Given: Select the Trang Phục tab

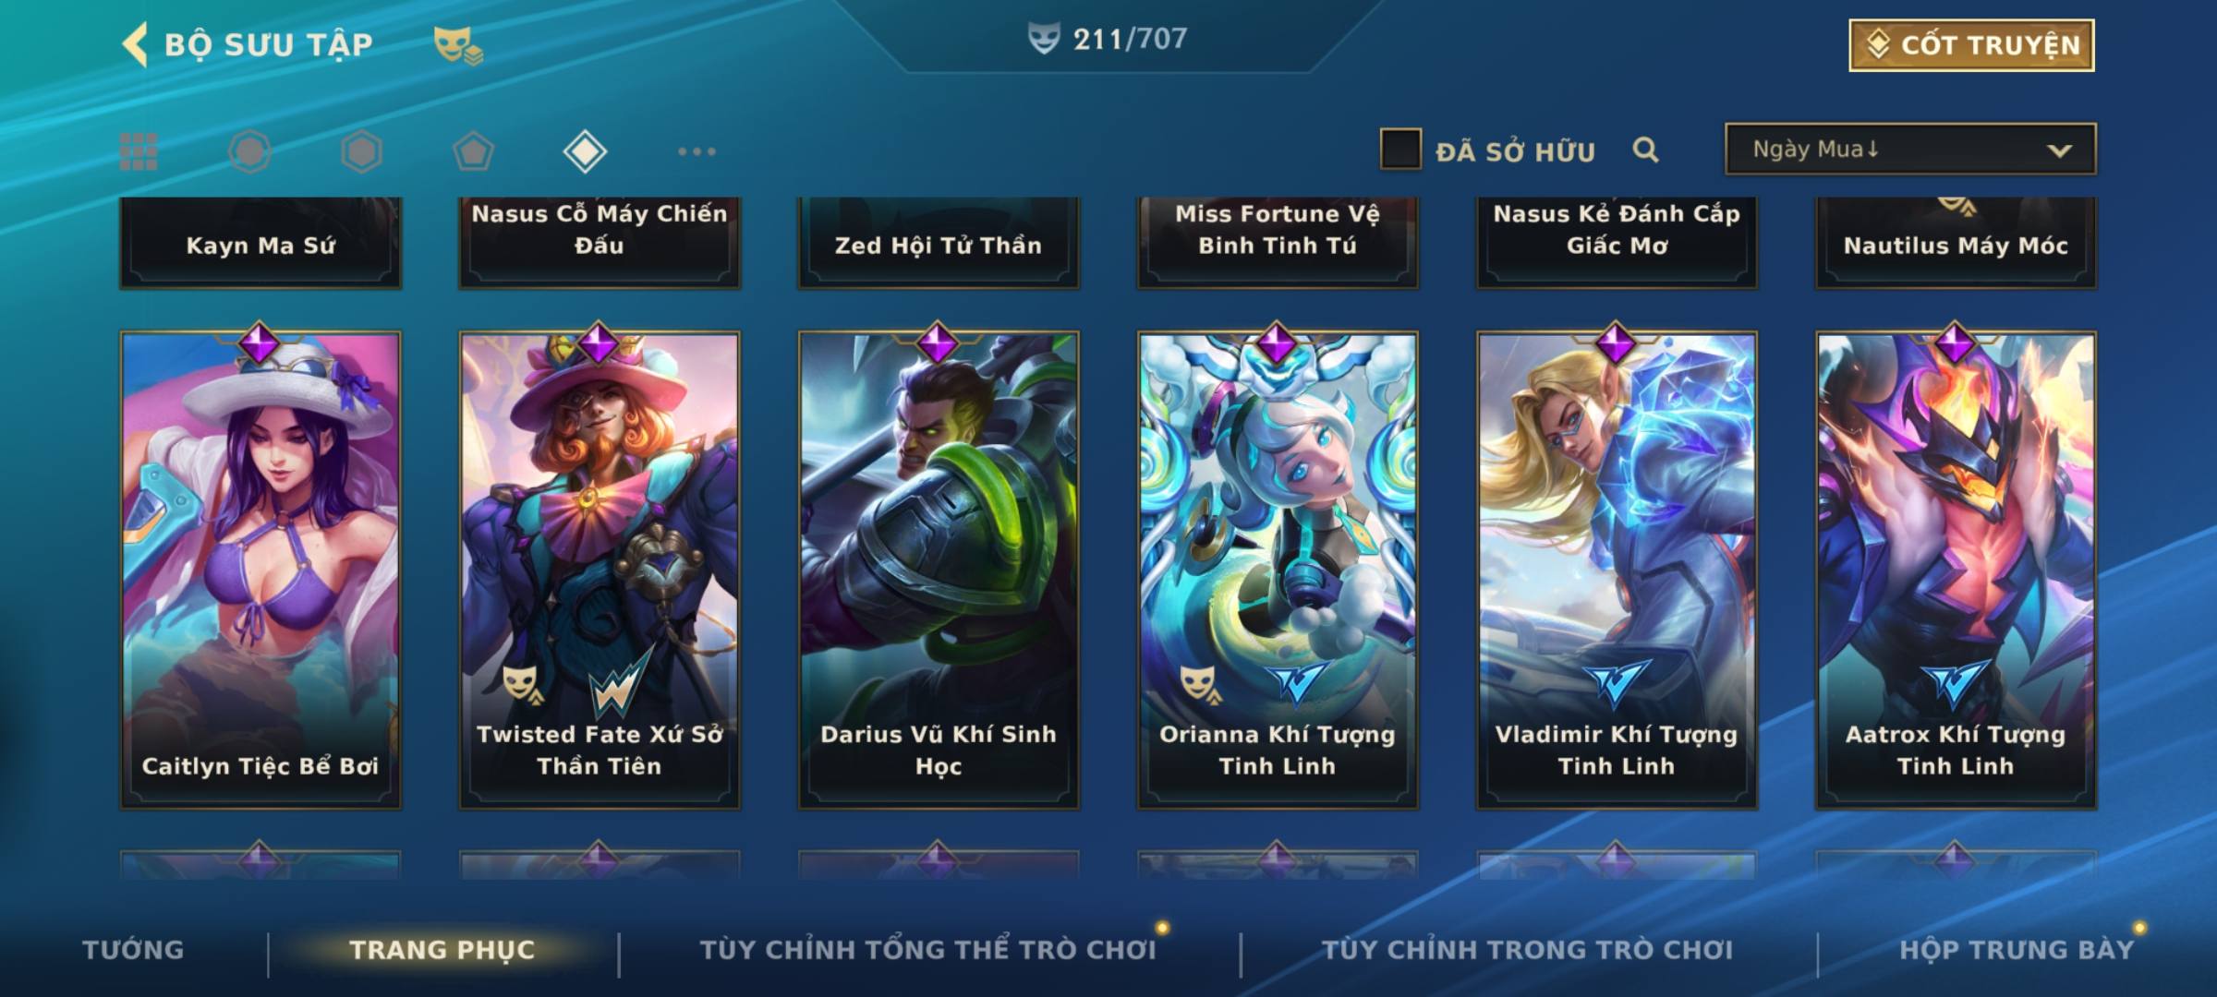Looking at the screenshot, I should (x=442, y=949).
